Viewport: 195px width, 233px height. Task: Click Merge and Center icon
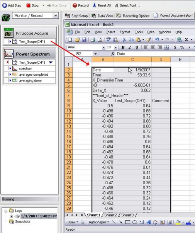pos(166,48)
